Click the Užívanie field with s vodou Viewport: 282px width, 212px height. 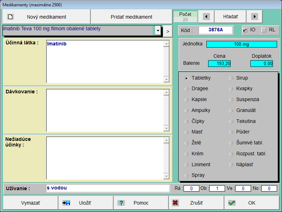pyautogui.click(x=108, y=188)
